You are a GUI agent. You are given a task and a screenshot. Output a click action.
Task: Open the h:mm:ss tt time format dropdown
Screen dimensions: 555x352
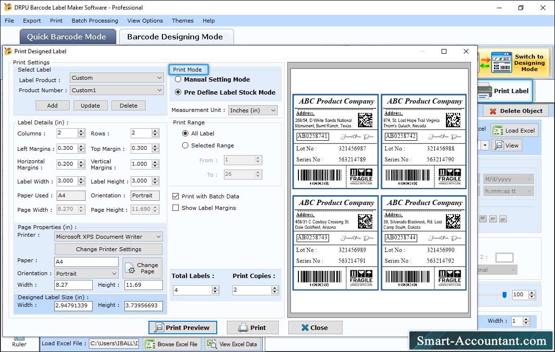(x=508, y=191)
